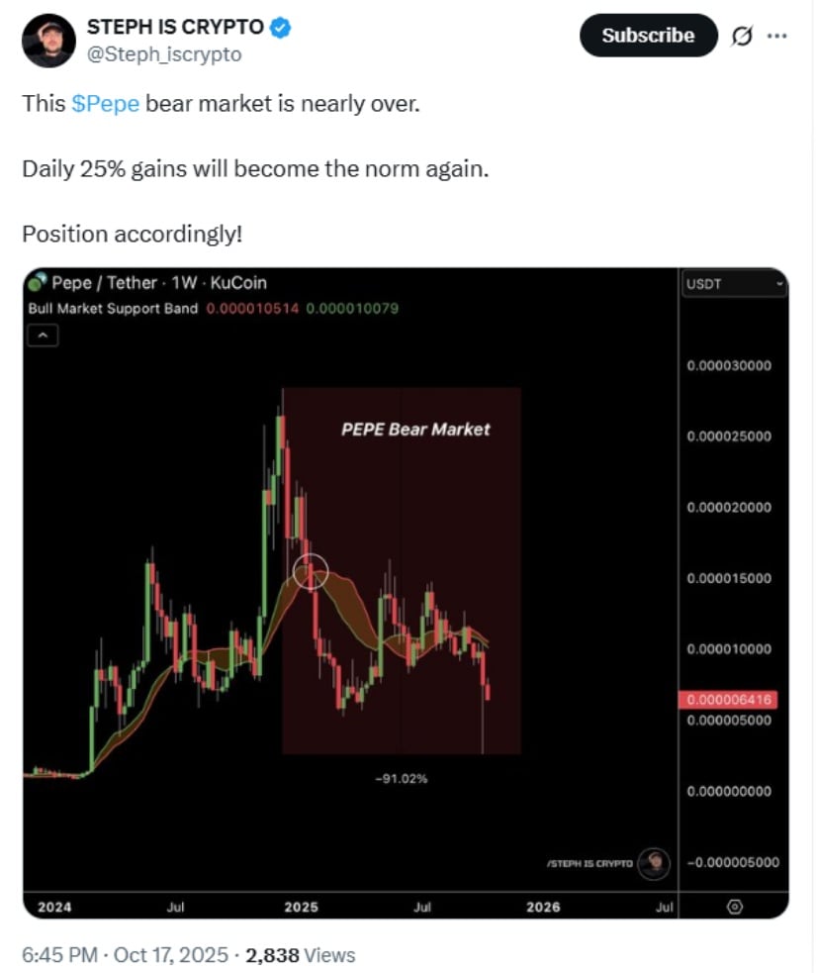Click the 2025 label on time axis

(302, 907)
